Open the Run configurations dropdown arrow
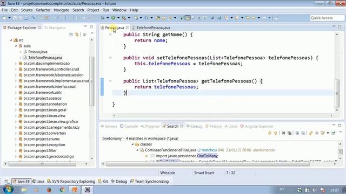This screenshot has width=346, height=194. click(x=118, y=18)
